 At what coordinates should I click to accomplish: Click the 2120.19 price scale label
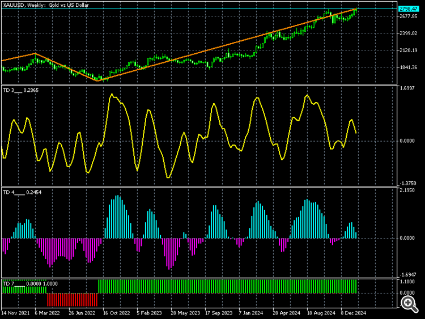(409, 50)
